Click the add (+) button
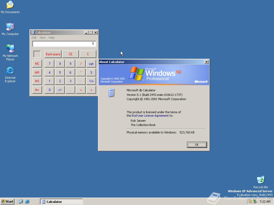This screenshot has width=274, height=205. pos(81,90)
